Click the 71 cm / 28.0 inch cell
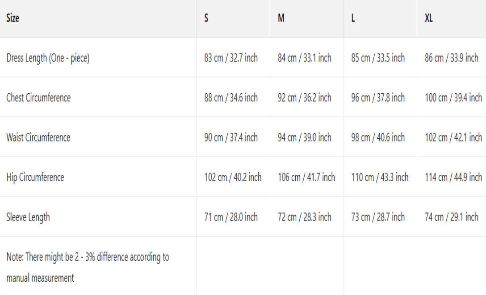Viewport: 486px width, 295px height. (231, 217)
